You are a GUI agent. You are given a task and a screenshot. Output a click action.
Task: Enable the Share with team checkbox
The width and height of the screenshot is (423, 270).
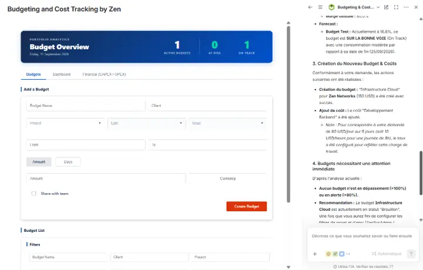(33, 194)
